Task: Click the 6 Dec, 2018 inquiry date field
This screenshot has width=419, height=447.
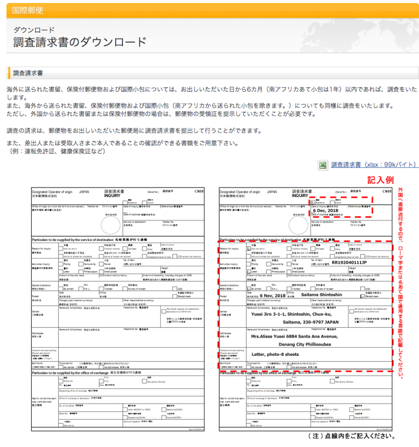Action: (326, 210)
